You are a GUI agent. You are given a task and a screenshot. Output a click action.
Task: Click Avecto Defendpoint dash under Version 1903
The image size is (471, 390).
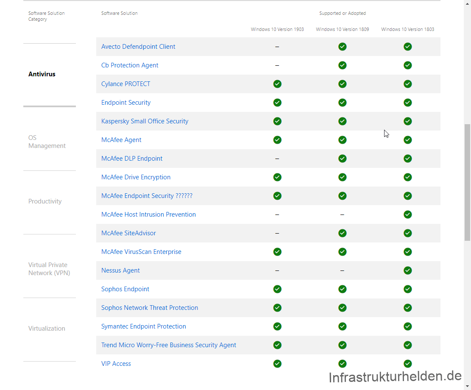[277, 47]
